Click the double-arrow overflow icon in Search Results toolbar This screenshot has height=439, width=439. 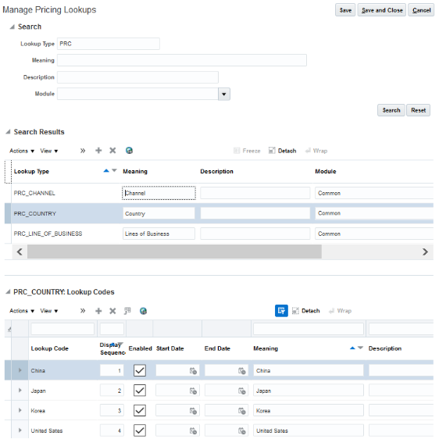pyautogui.click(x=83, y=151)
